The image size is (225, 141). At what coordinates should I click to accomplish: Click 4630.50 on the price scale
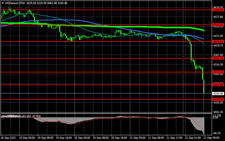(218, 7)
